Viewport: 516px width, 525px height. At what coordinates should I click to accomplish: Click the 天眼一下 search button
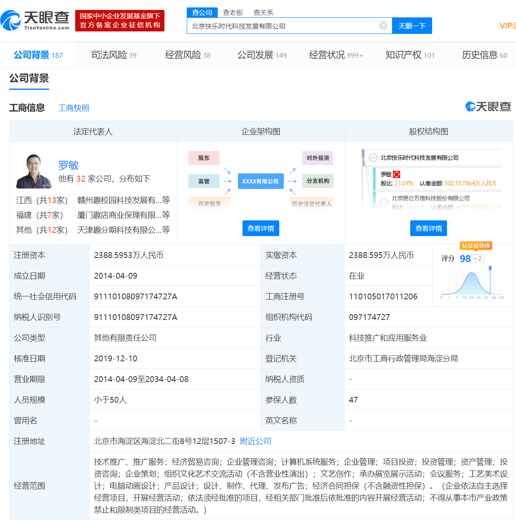coord(411,25)
